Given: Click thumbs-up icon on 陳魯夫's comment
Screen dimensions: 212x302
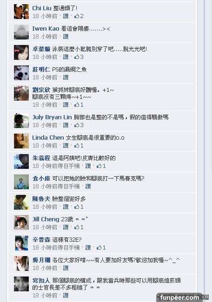Looking at the screenshot, I should 77,207.
